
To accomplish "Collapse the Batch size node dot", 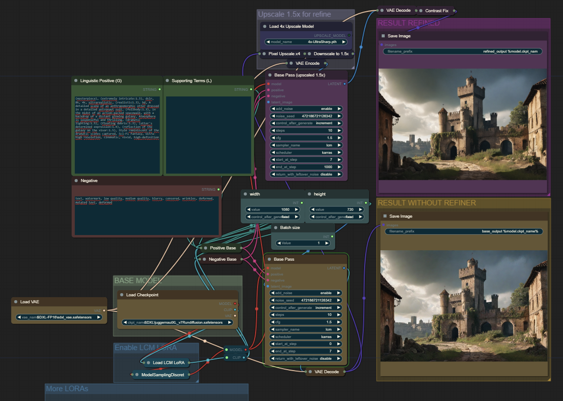I will pos(276,228).
